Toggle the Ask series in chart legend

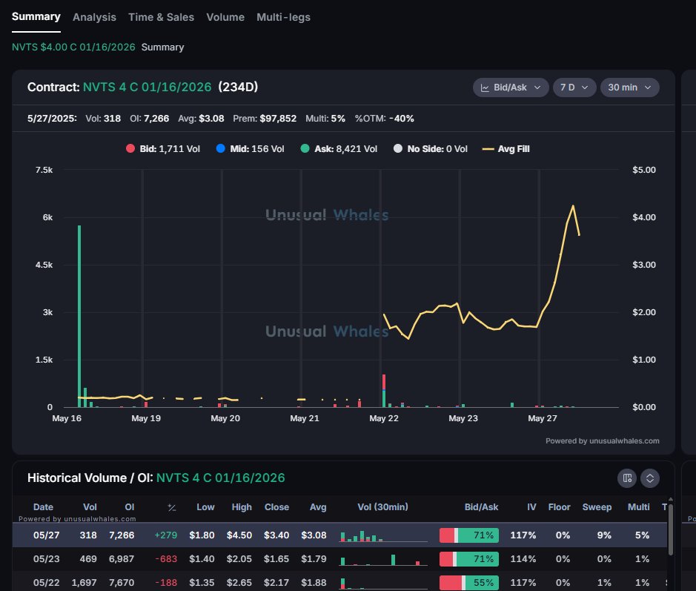pyautogui.click(x=339, y=149)
